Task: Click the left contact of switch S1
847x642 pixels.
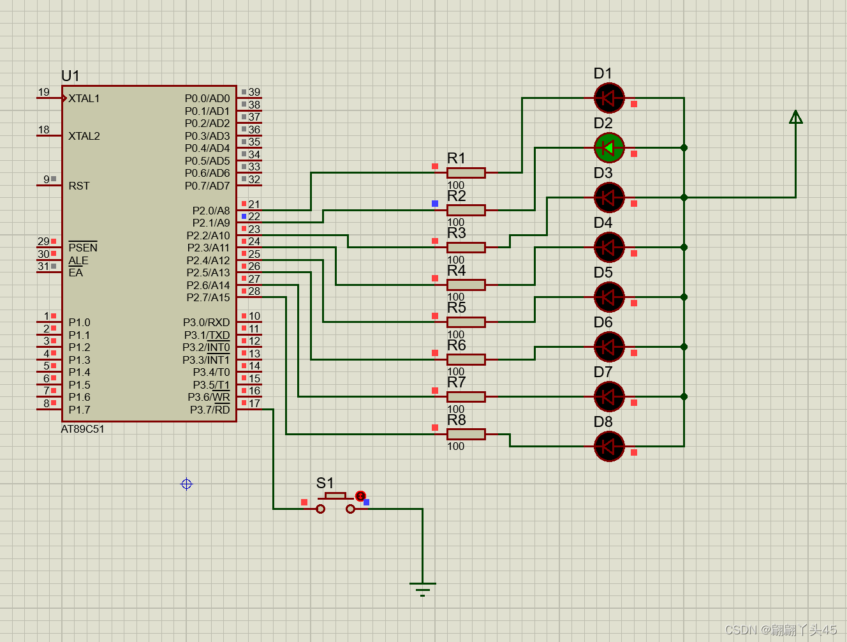Action: click(x=320, y=509)
